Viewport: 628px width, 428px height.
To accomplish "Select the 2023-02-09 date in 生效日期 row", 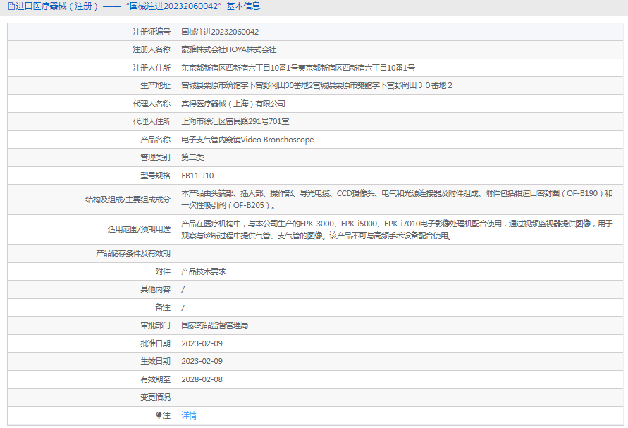I will (x=202, y=361).
